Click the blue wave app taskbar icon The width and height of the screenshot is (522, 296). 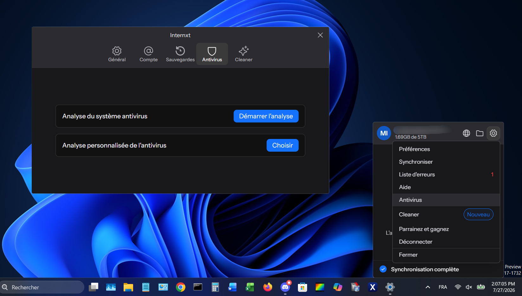coord(111,287)
